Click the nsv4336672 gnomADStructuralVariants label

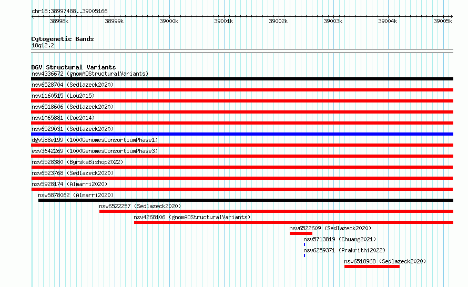pos(90,74)
